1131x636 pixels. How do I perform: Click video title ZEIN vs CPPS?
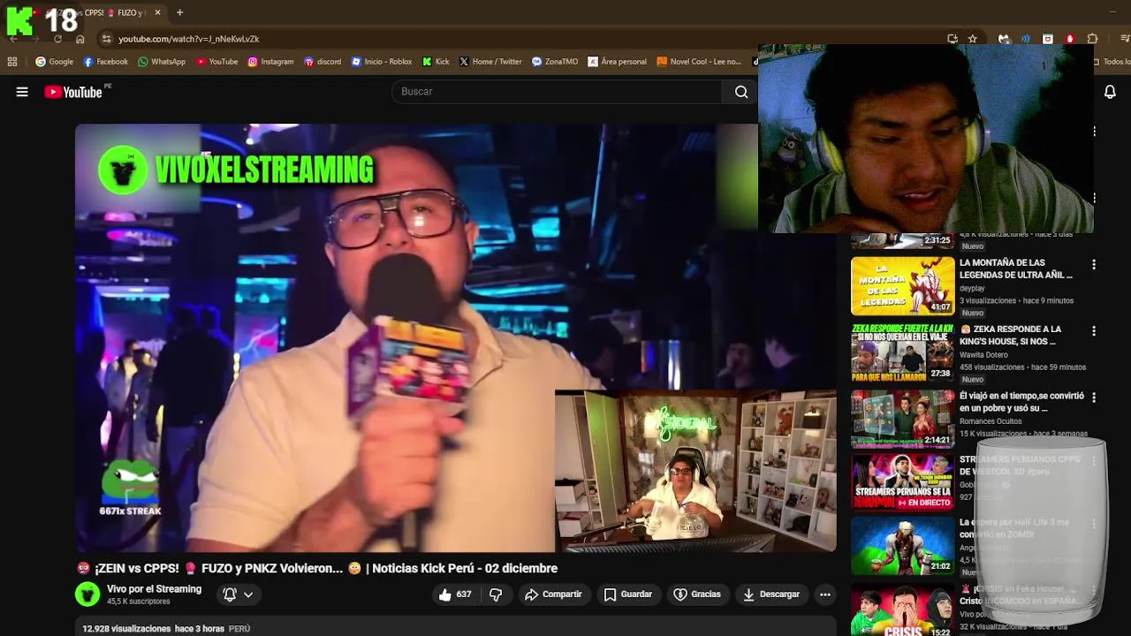(x=318, y=568)
